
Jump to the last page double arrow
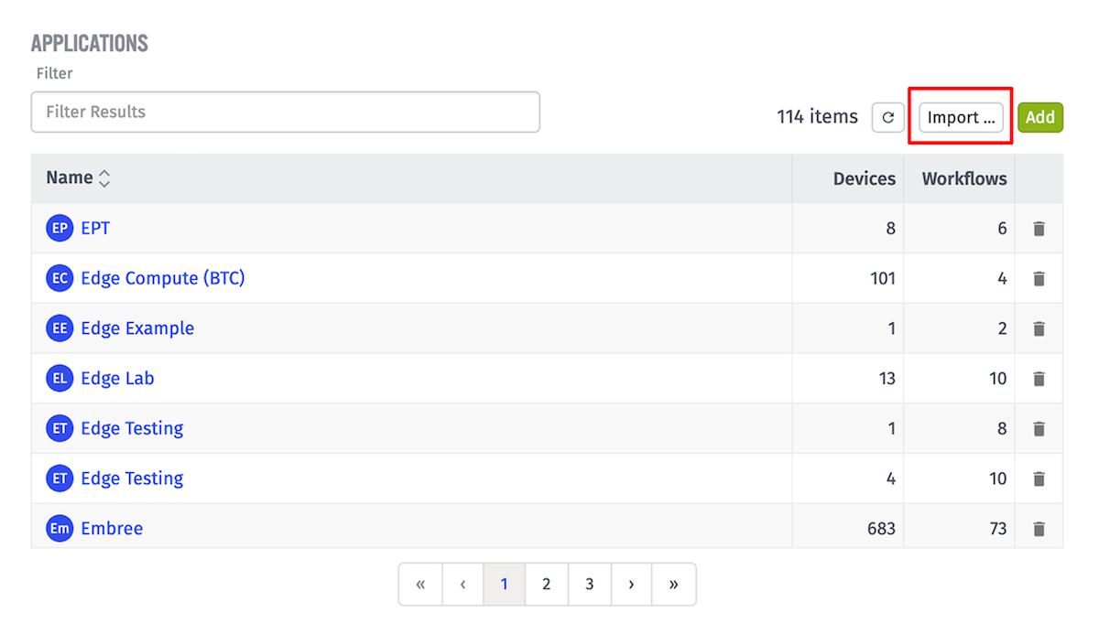674,584
